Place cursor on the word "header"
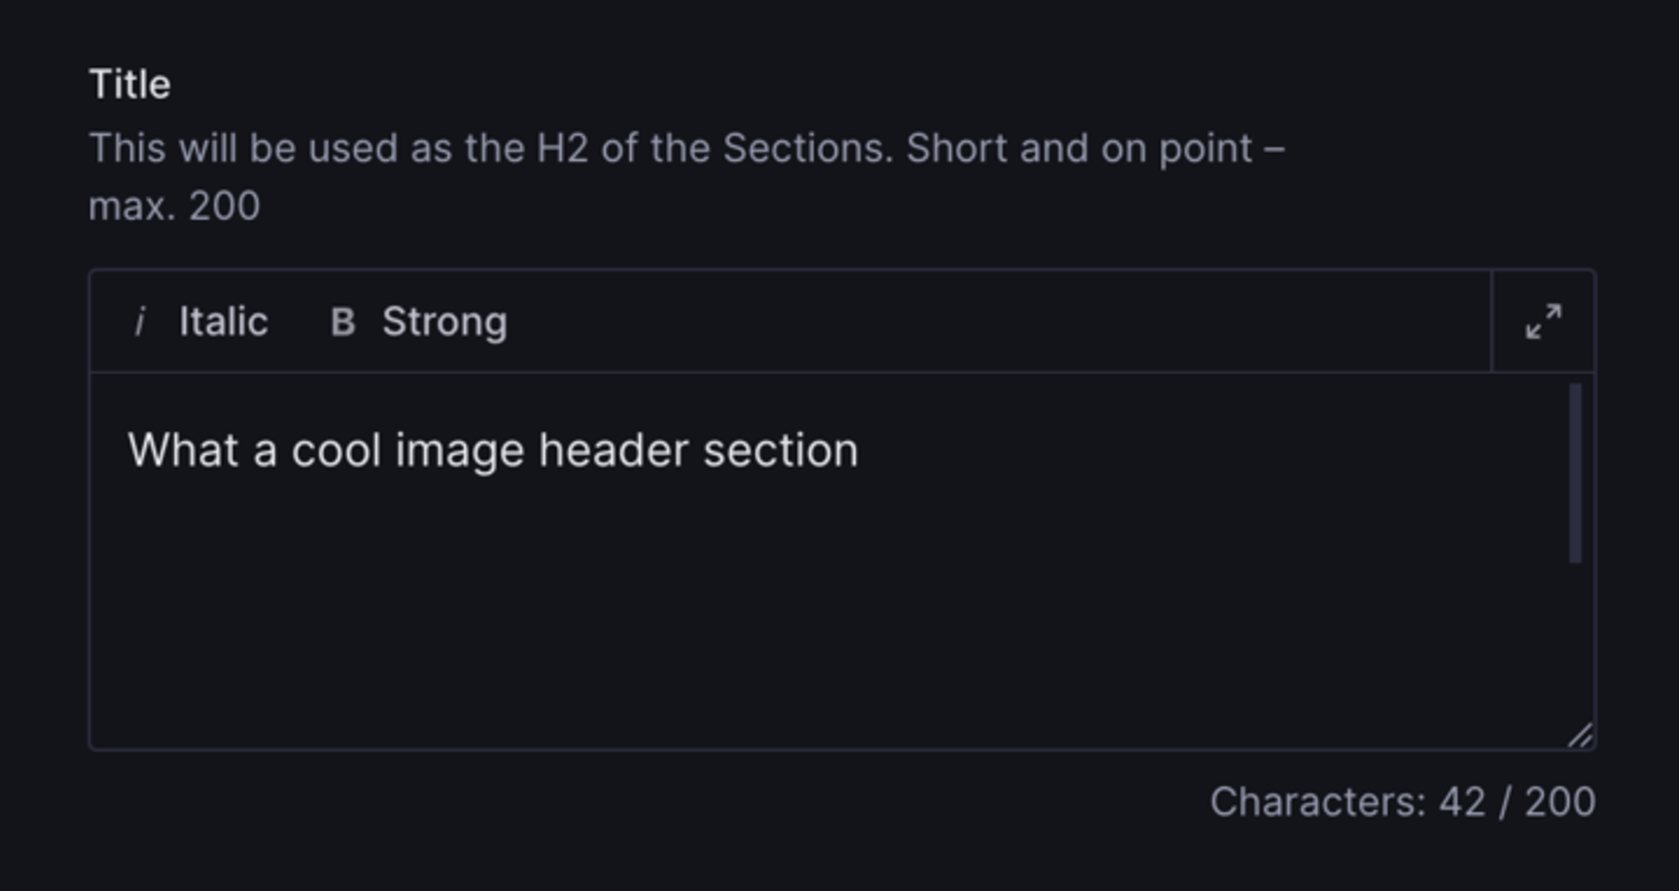 coord(613,451)
